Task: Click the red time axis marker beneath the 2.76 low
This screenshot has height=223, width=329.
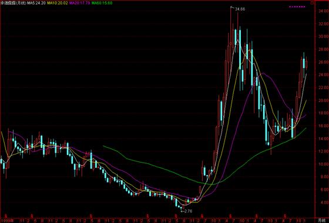Action: pos(176,215)
